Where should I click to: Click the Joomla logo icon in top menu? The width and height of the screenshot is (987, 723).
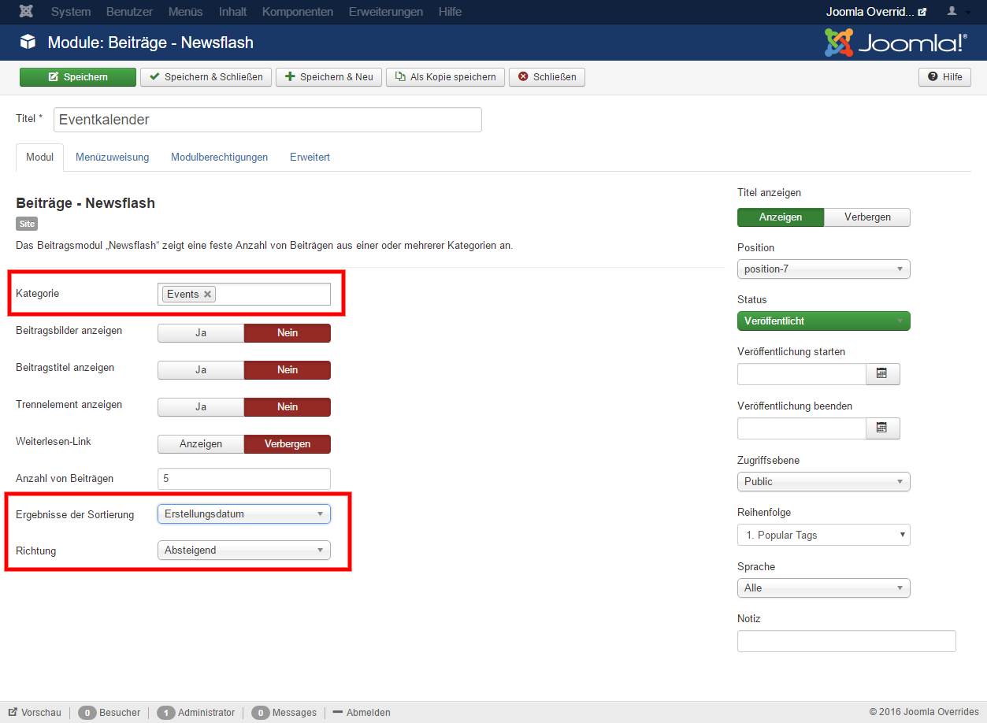click(27, 12)
